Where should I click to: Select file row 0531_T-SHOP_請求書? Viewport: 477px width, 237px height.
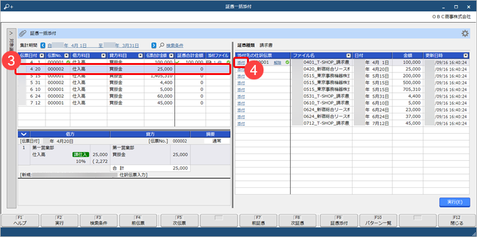point(353,96)
